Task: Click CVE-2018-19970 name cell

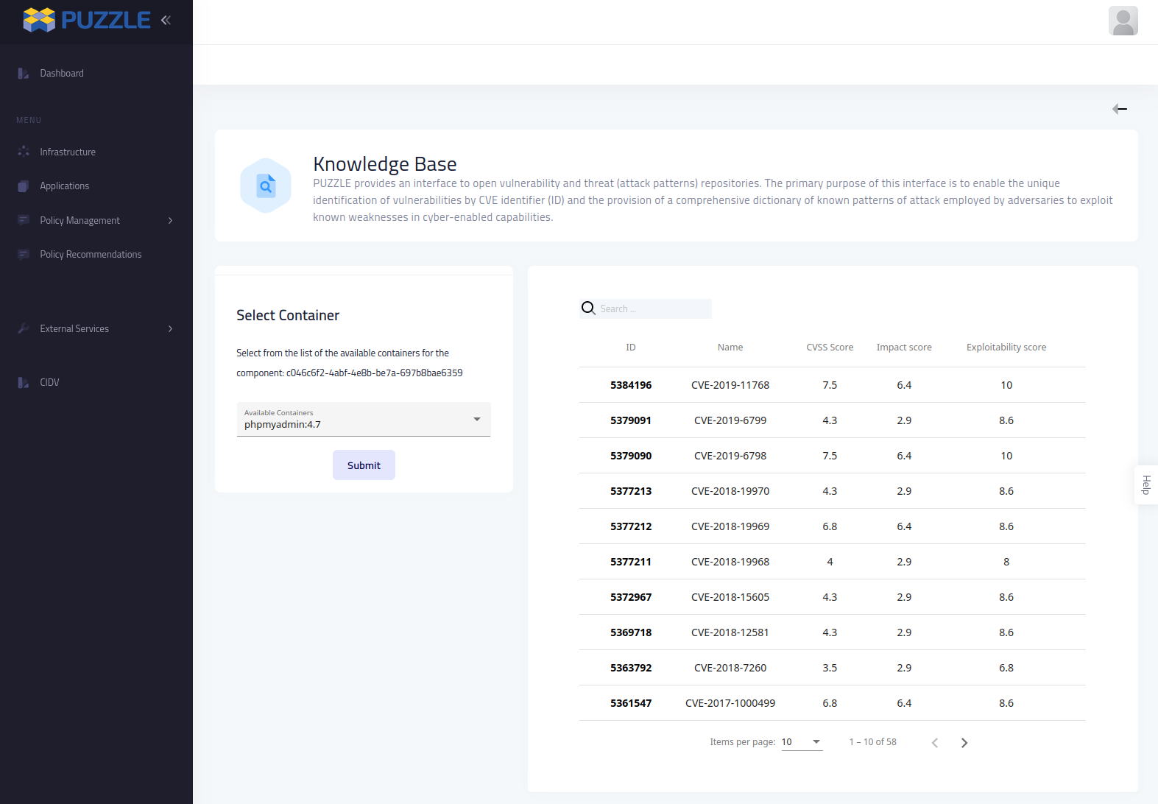Action: point(730,491)
